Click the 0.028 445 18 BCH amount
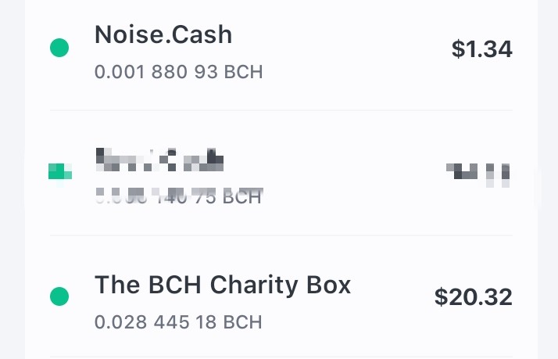This screenshot has width=558, height=359. tap(178, 322)
